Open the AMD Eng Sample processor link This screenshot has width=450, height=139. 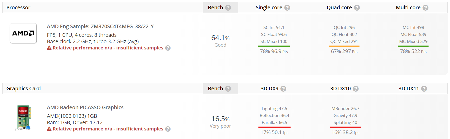coord(100,26)
